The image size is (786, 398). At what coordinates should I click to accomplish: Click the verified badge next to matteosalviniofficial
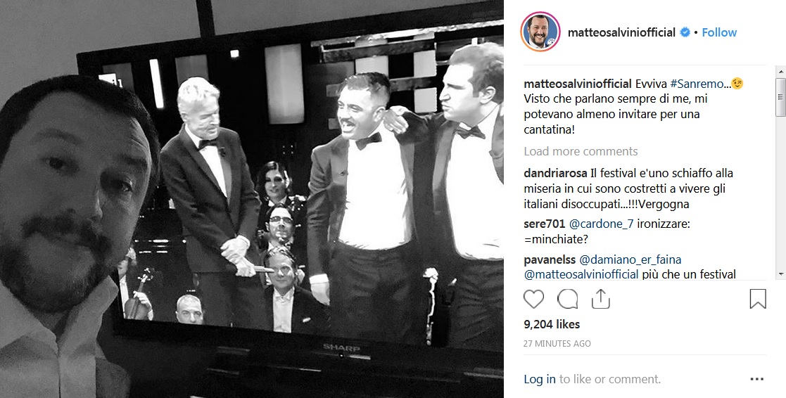(x=685, y=32)
